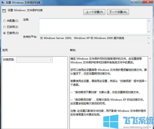Click the comment box scroll up arrow
Image resolution: width=154 pixels, height=129 pixels.
(149, 21)
